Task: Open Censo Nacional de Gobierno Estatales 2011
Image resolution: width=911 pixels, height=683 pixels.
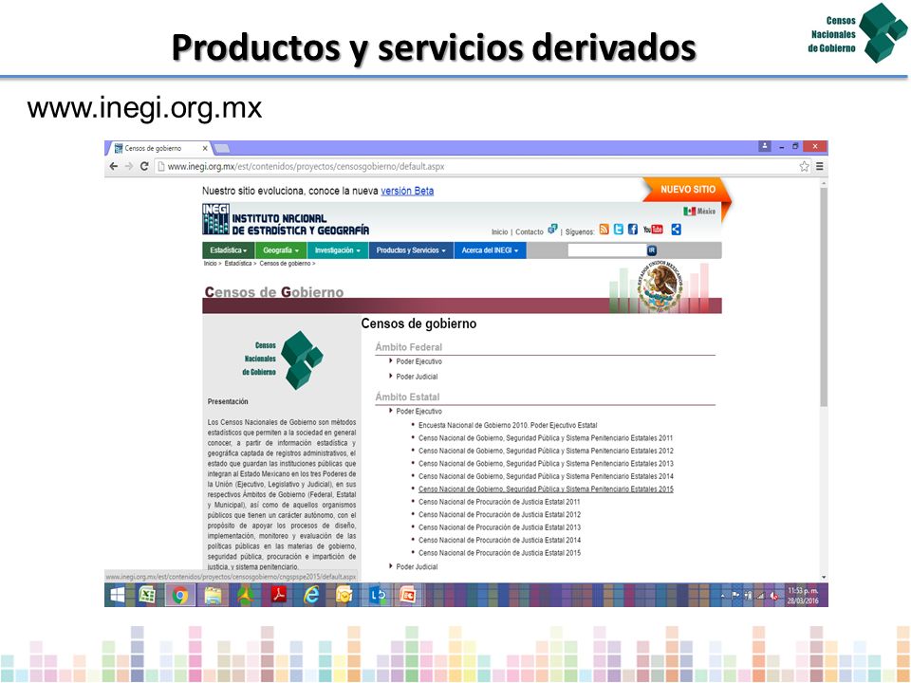Action: point(546,438)
